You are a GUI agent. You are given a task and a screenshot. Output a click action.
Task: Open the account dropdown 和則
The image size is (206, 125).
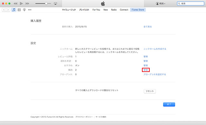161,4
